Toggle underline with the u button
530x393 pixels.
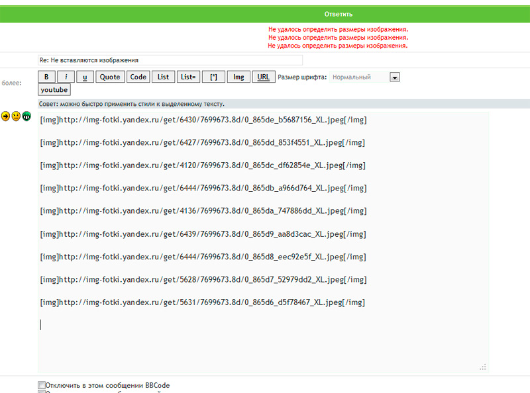click(85, 77)
